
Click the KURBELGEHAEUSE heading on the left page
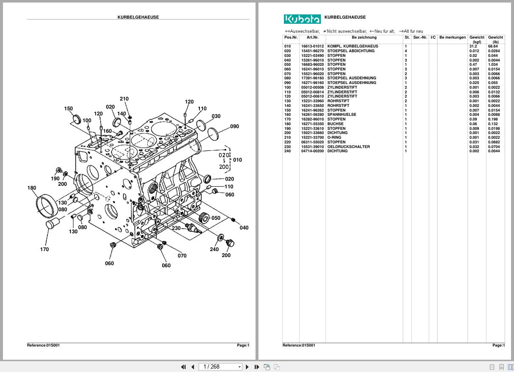click(138, 17)
